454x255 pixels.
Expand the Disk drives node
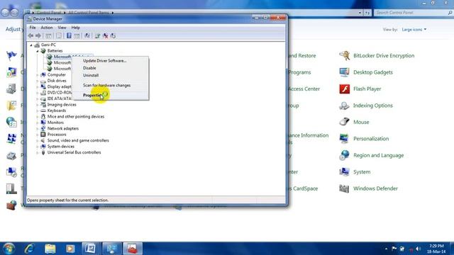point(38,81)
